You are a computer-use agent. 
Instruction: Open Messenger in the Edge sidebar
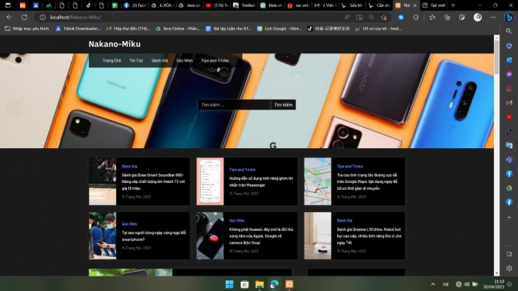509,74
